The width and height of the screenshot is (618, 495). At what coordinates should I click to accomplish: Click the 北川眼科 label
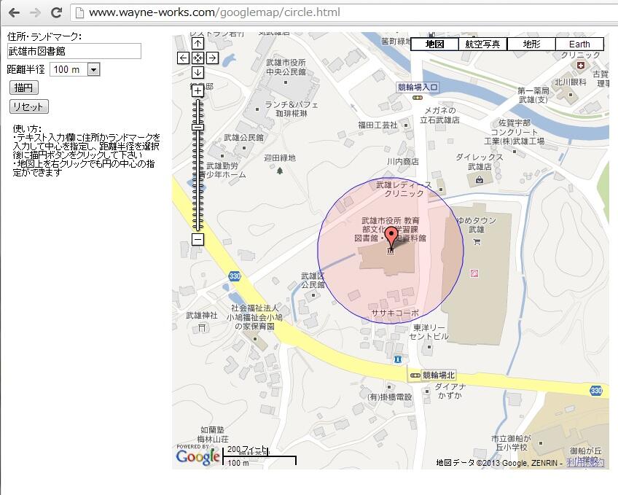click(571, 82)
